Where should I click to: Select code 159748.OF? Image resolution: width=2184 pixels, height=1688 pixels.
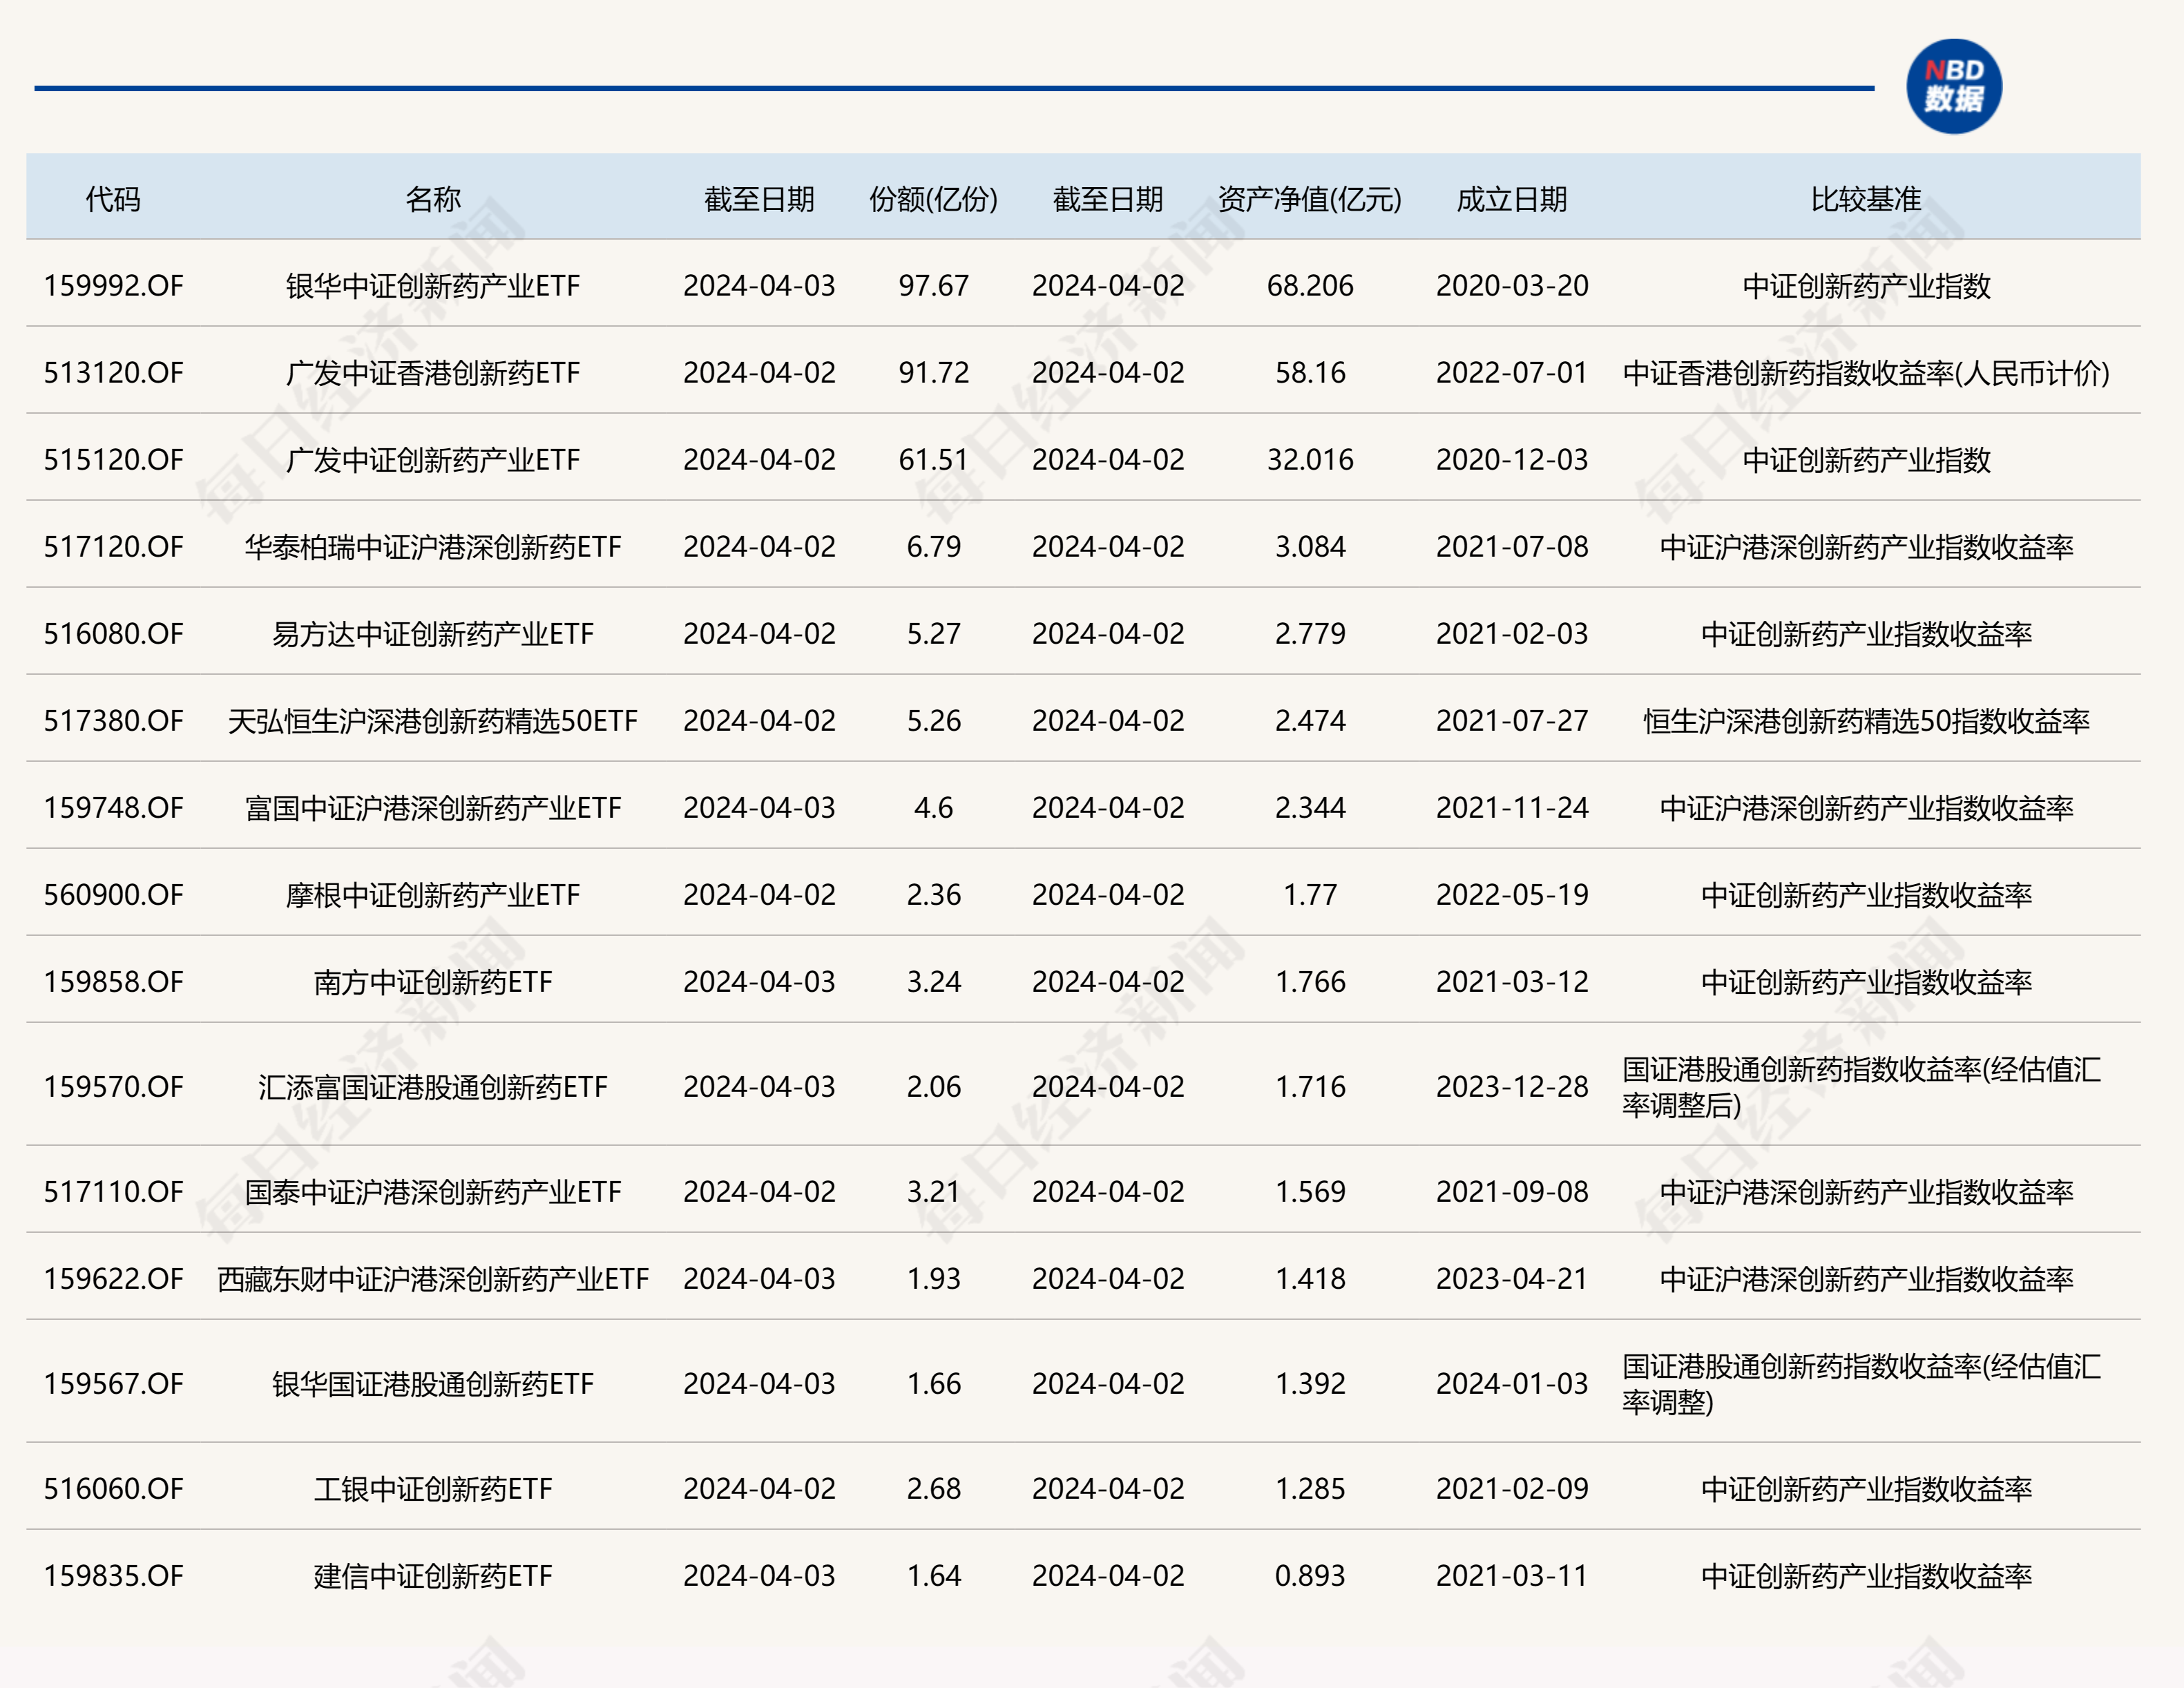[113, 808]
